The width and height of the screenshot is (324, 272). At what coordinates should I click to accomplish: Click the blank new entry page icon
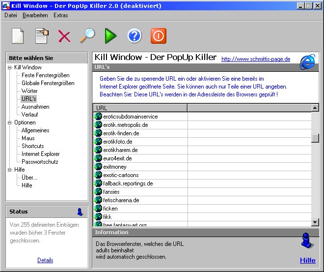18,36
